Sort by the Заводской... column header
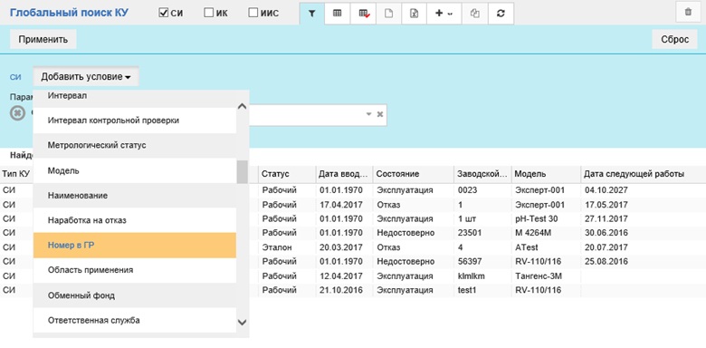This screenshot has width=706, height=348. 482,174
